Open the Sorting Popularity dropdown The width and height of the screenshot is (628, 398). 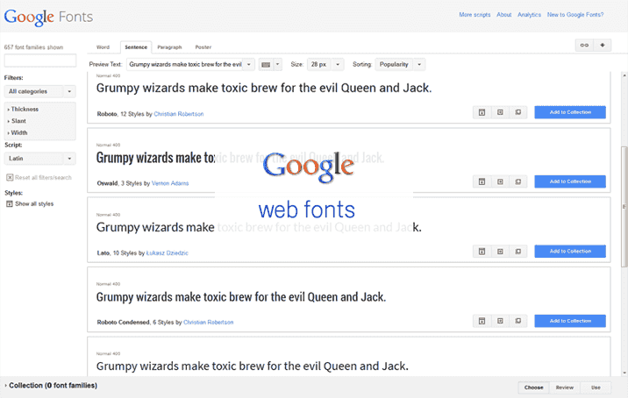(401, 64)
